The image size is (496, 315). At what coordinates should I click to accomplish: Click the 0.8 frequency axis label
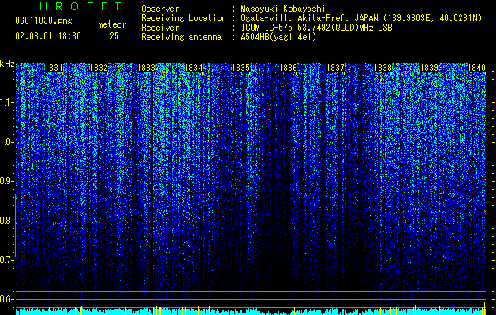coord(6,220)
